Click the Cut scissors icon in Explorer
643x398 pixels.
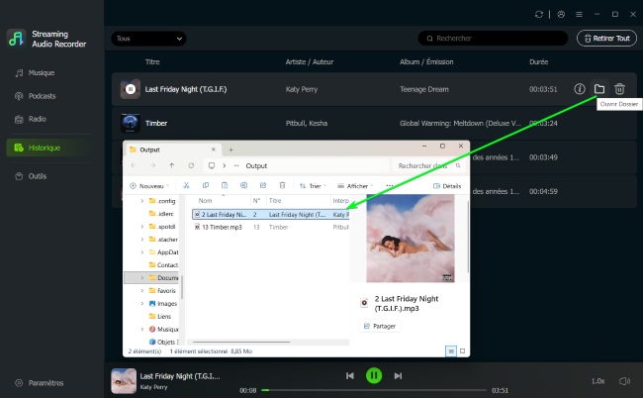tap(186, 185)
